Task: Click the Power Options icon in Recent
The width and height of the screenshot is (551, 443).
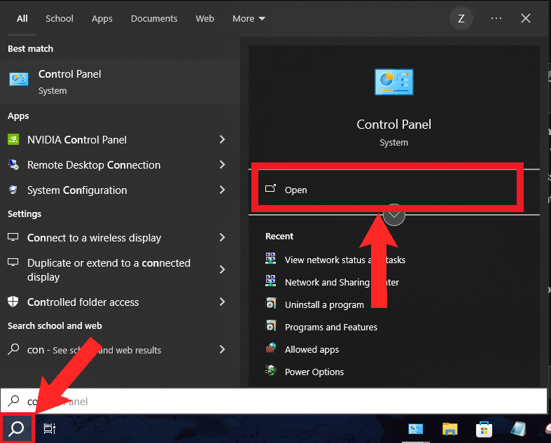Action: pos(271,372)
